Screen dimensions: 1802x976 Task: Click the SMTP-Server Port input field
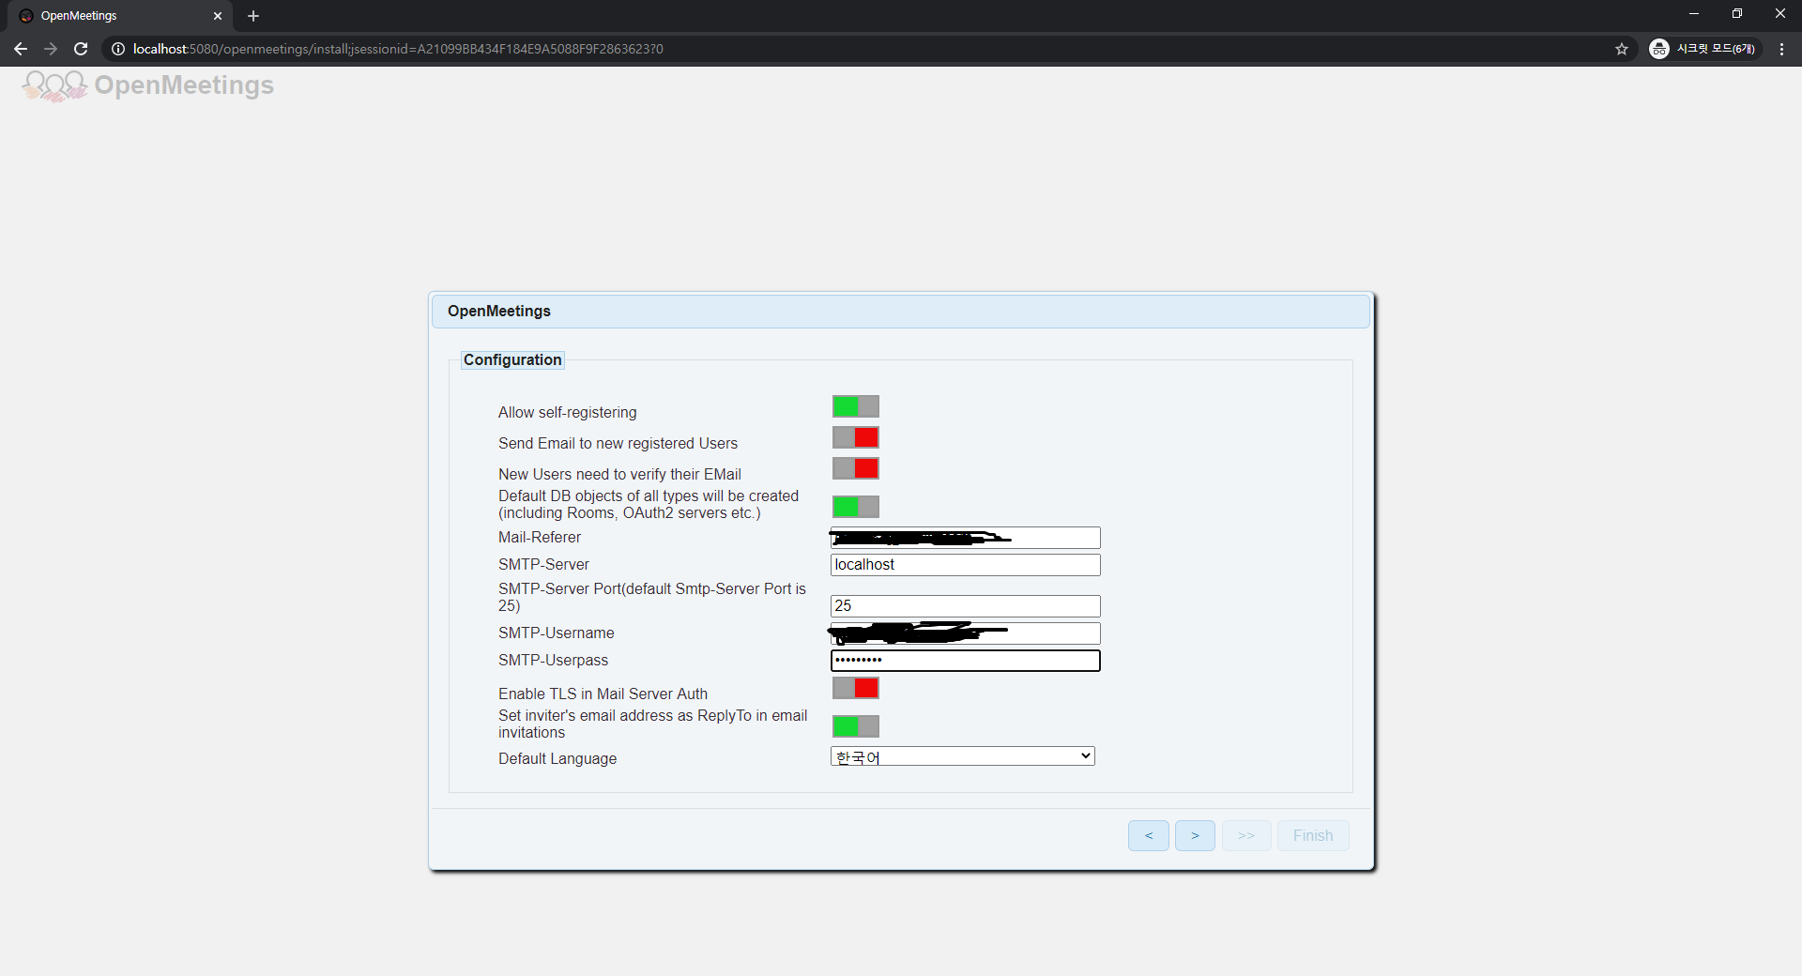pos(966,606)
